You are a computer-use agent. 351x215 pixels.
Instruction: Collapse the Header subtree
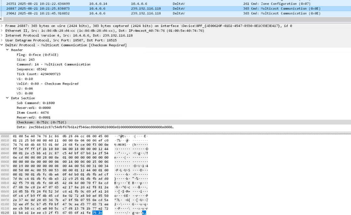tap(7, 50)
